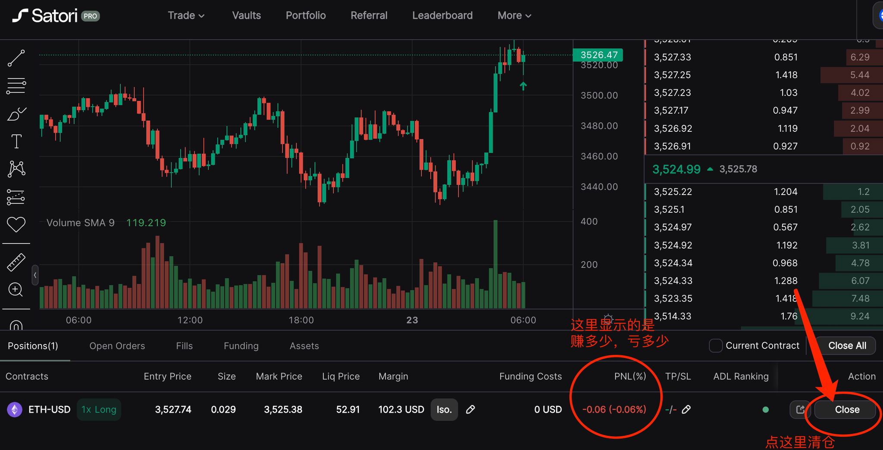Select the Text annotation tool

(x=16, y=141)
